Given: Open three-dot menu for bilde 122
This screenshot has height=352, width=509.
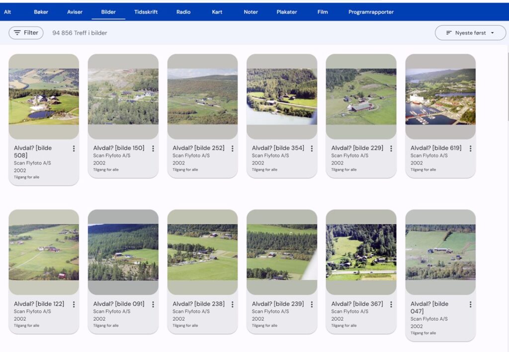Looking at the screenshot, I should pyautogui.click(x=74, y=304).
